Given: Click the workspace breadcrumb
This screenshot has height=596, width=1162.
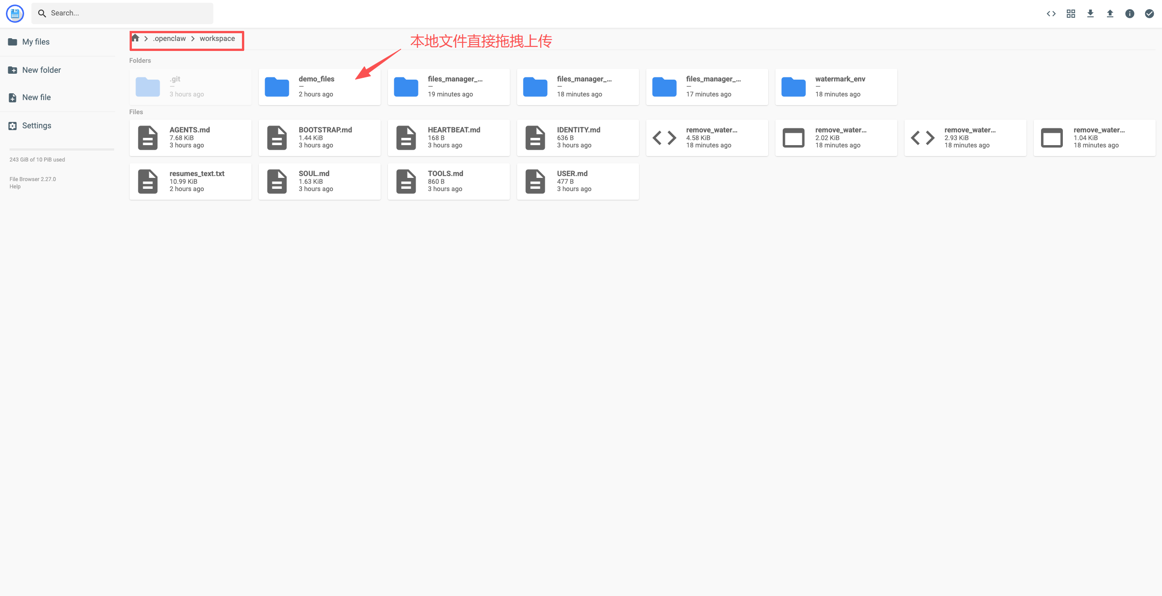Looking at the screenshot, I should (x=217, y=39).
